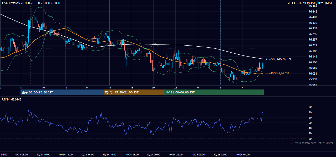Click the 76.332 price axis label
The image size is (336, 157).
[312, 29]
